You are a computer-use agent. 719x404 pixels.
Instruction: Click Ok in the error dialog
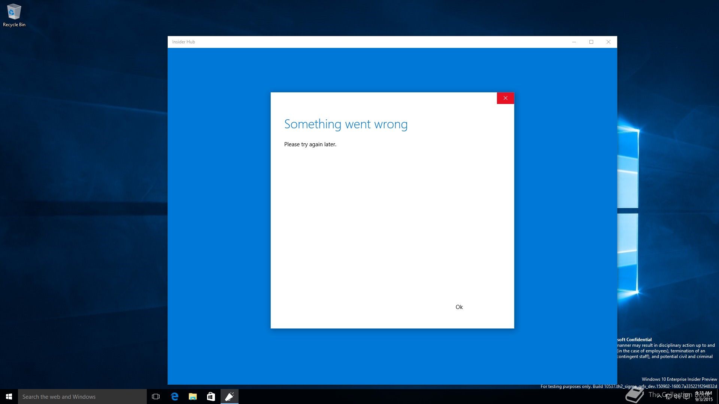pos(459,307)
